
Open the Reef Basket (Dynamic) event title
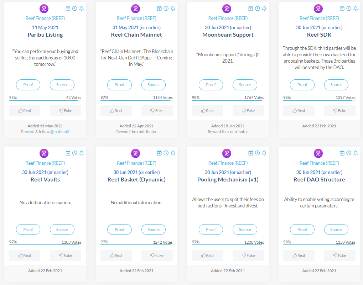coord(136,180)
